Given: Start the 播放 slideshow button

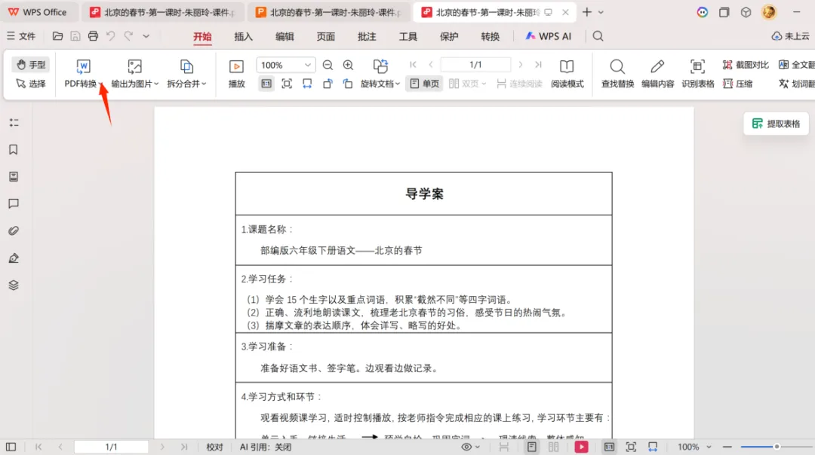Looking at the screenshot, I should [x=236, y=73].
